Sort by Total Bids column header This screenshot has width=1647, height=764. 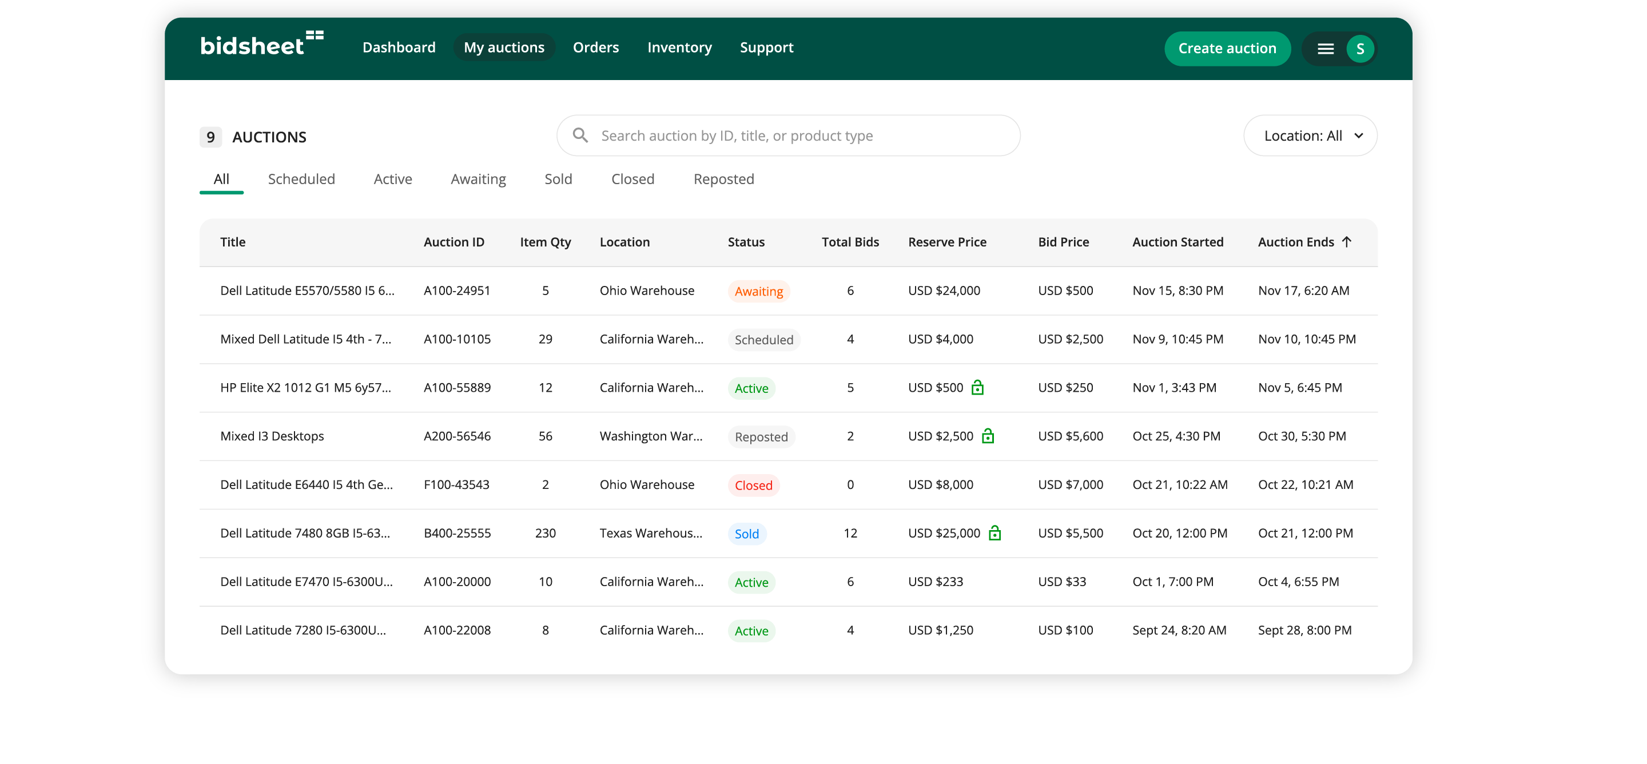click(x=850, y=242)
